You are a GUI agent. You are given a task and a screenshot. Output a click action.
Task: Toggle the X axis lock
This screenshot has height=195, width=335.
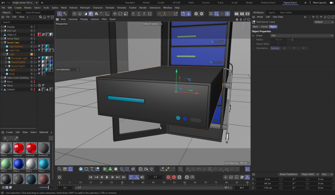click(133, 14)
